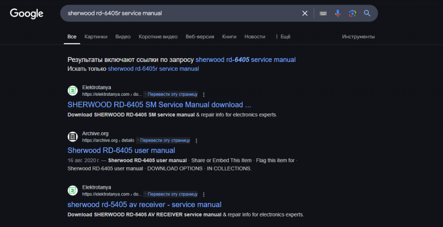
Task: Open the Короткие видео tab
Action: point(158,37)
